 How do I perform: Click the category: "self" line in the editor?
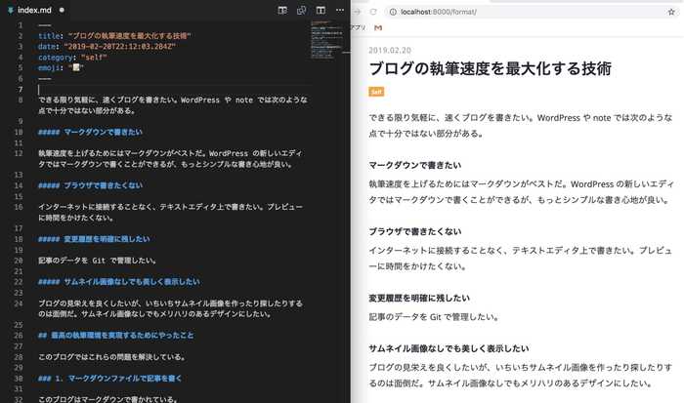(72, 57)
